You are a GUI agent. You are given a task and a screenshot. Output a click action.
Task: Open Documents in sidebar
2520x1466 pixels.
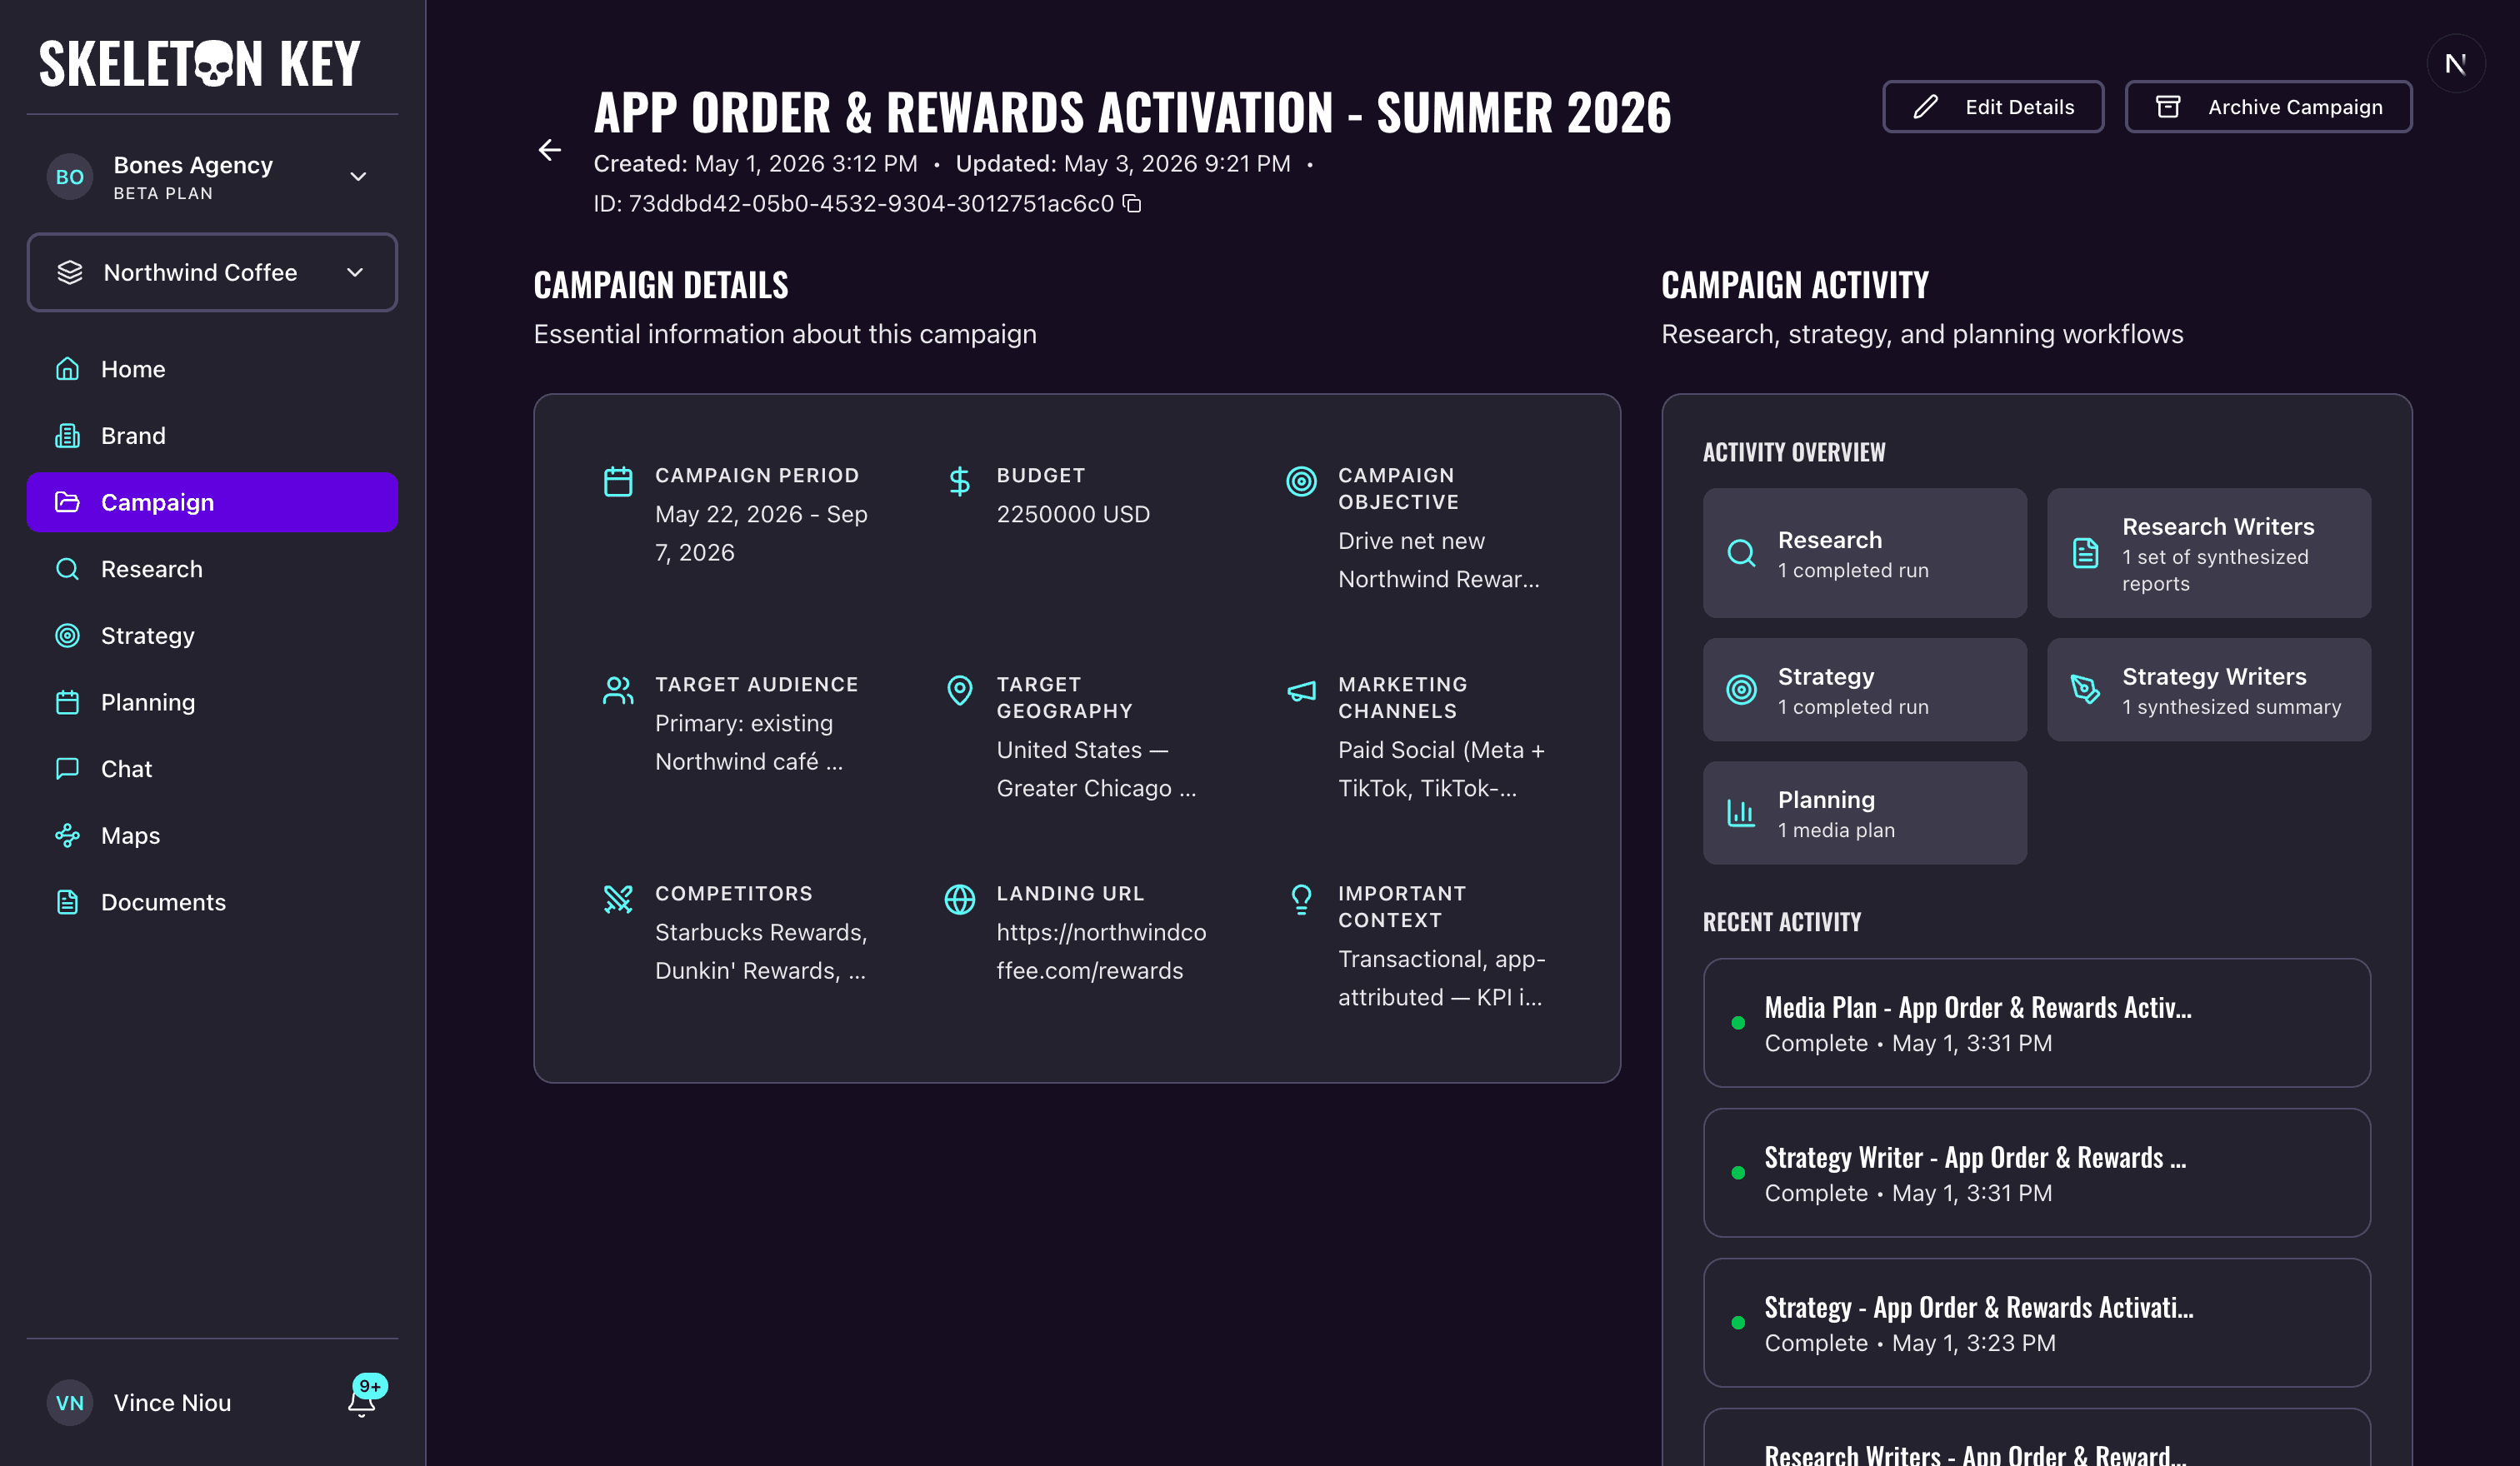(212, 902)
